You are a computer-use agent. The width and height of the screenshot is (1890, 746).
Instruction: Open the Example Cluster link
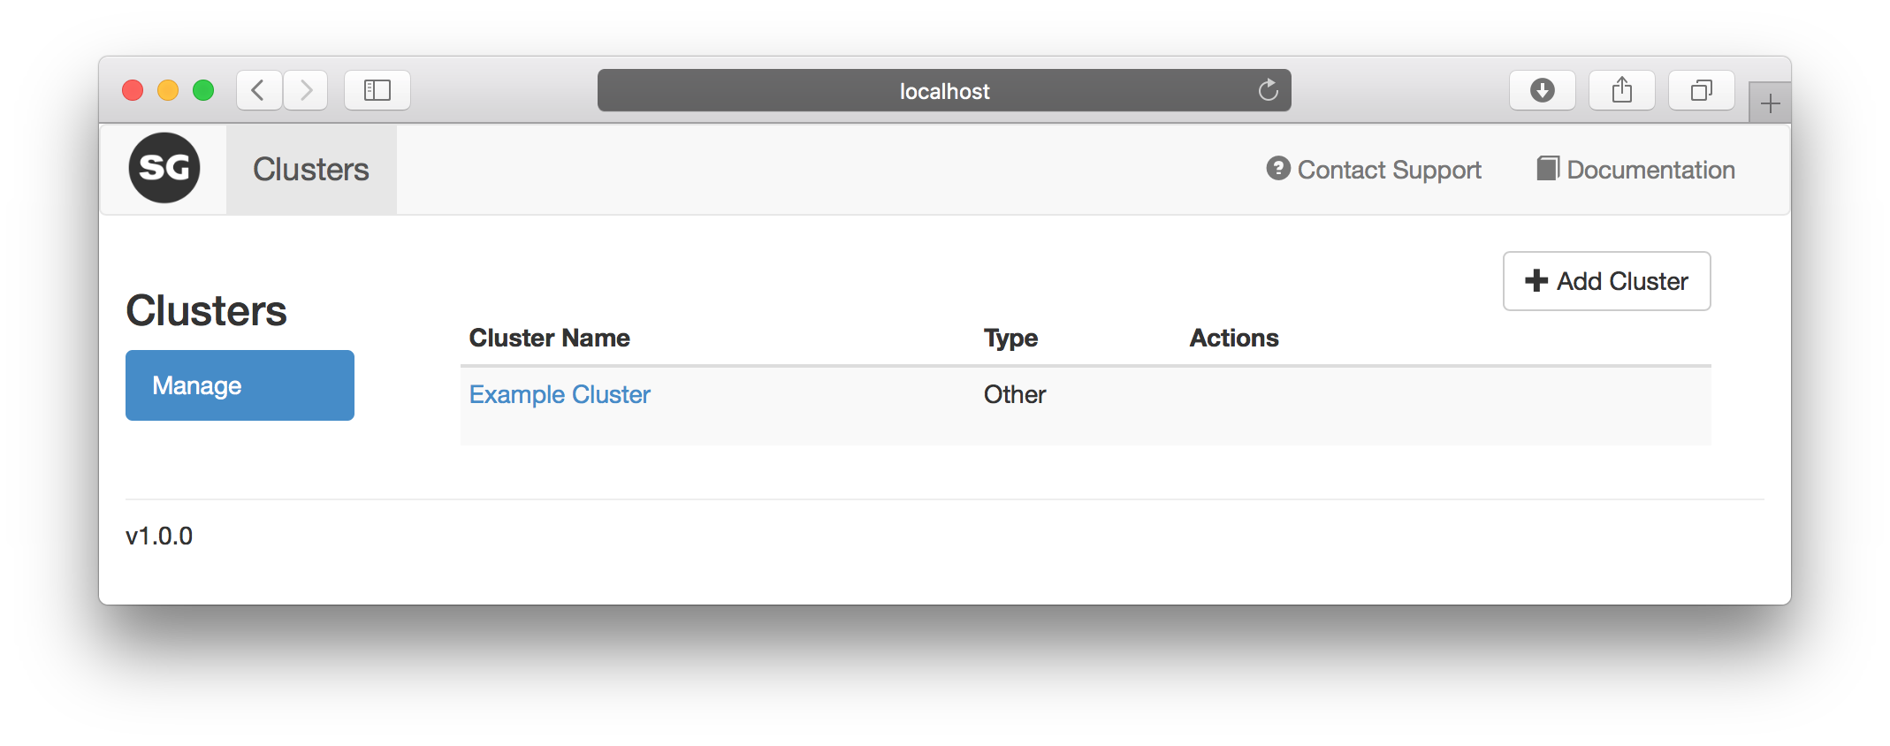560,394
